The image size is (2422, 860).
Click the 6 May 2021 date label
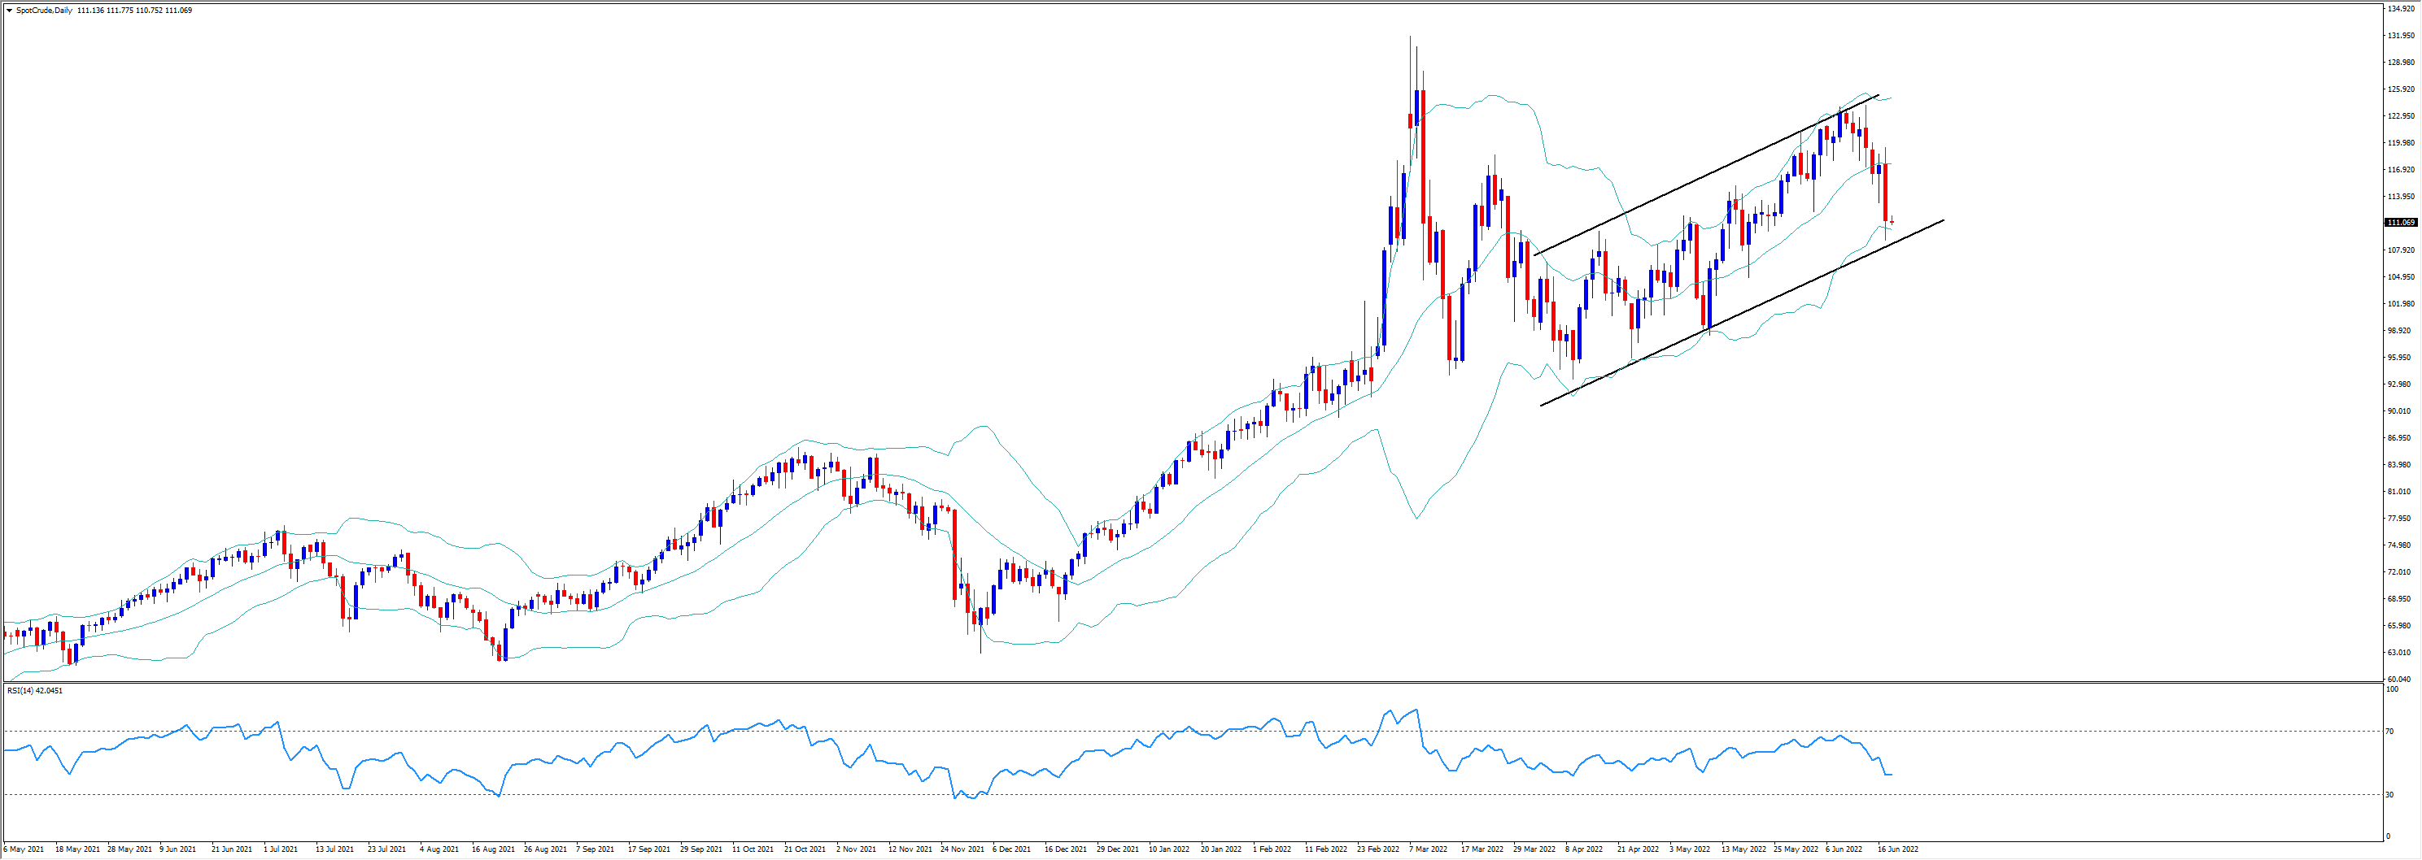[x=24, y=849]
